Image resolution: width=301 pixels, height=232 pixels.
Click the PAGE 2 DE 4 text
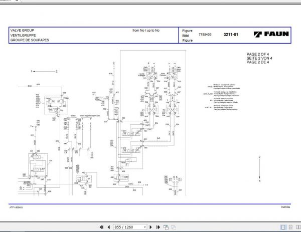point(258,62)
